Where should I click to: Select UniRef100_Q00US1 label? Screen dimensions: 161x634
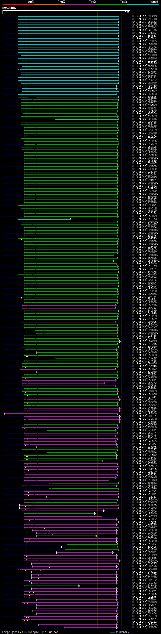pos(144,552)
